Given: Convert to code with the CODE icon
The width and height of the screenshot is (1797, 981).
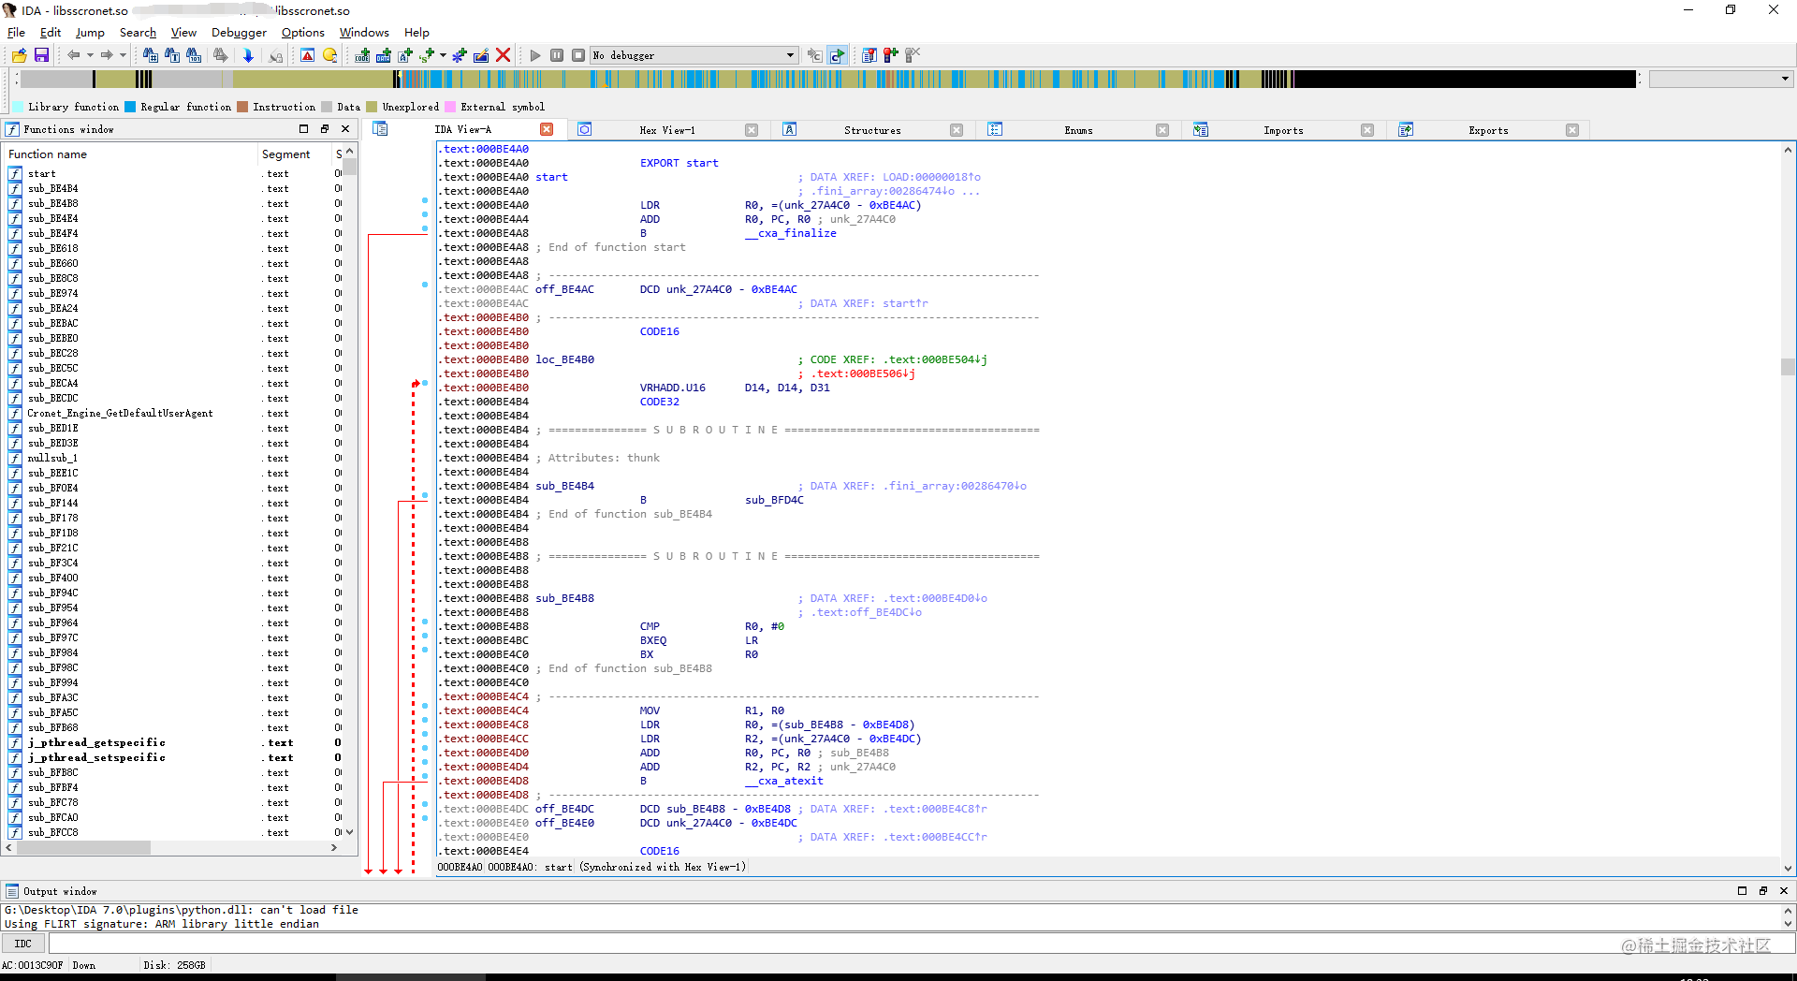Looking at the screenshot, I should point(362,55).
